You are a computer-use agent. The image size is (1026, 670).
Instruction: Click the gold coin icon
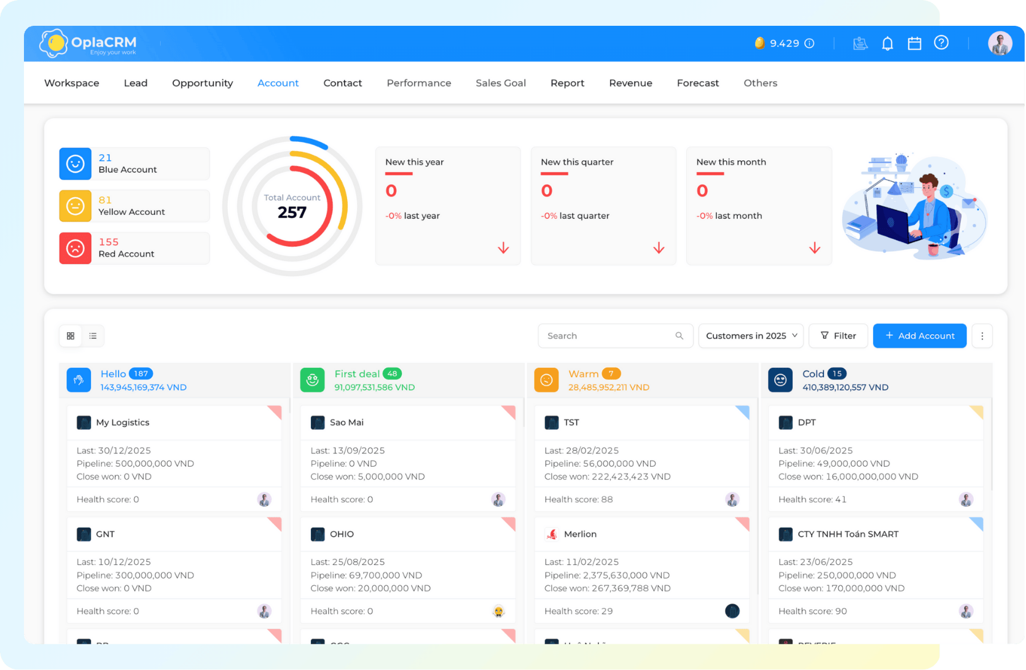click(x=759, y=43)
